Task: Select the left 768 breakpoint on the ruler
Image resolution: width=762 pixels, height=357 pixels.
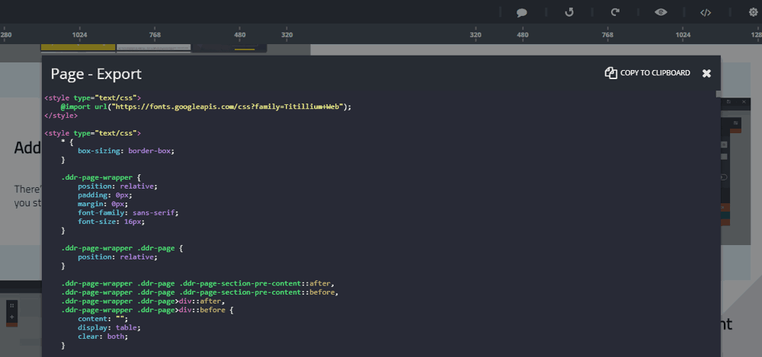Action: click(155, 35)
